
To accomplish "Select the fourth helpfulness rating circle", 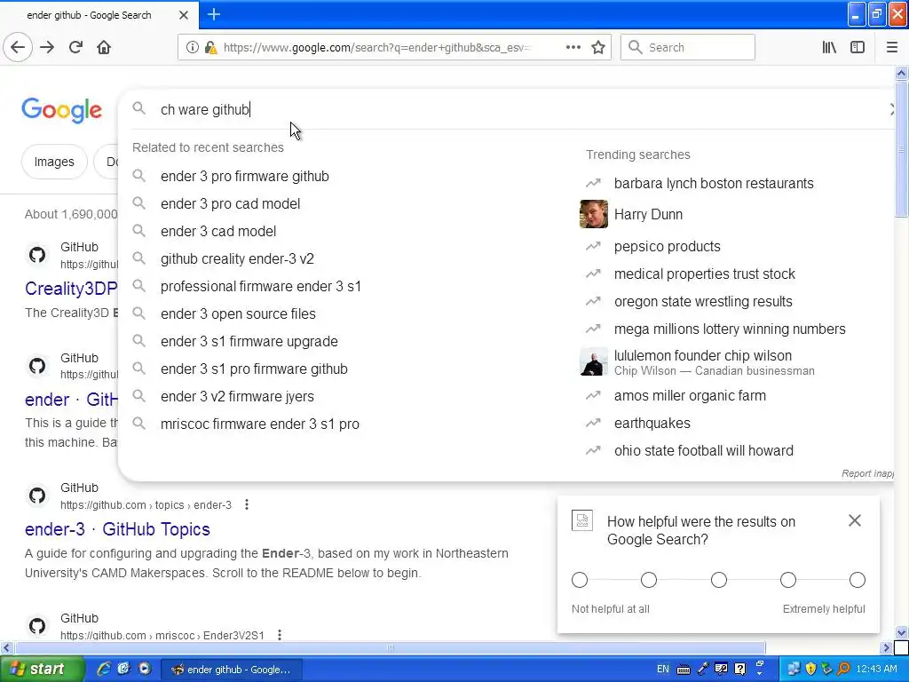I will pos(788,580).
